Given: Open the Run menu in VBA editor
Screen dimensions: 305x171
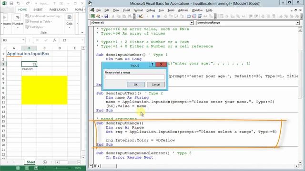Looking at the screenshot, I should pyautogui.click(x=161, y=10).
